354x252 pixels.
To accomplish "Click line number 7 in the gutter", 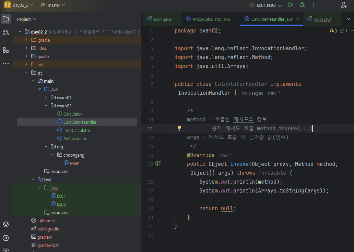I will coord(152,84).
